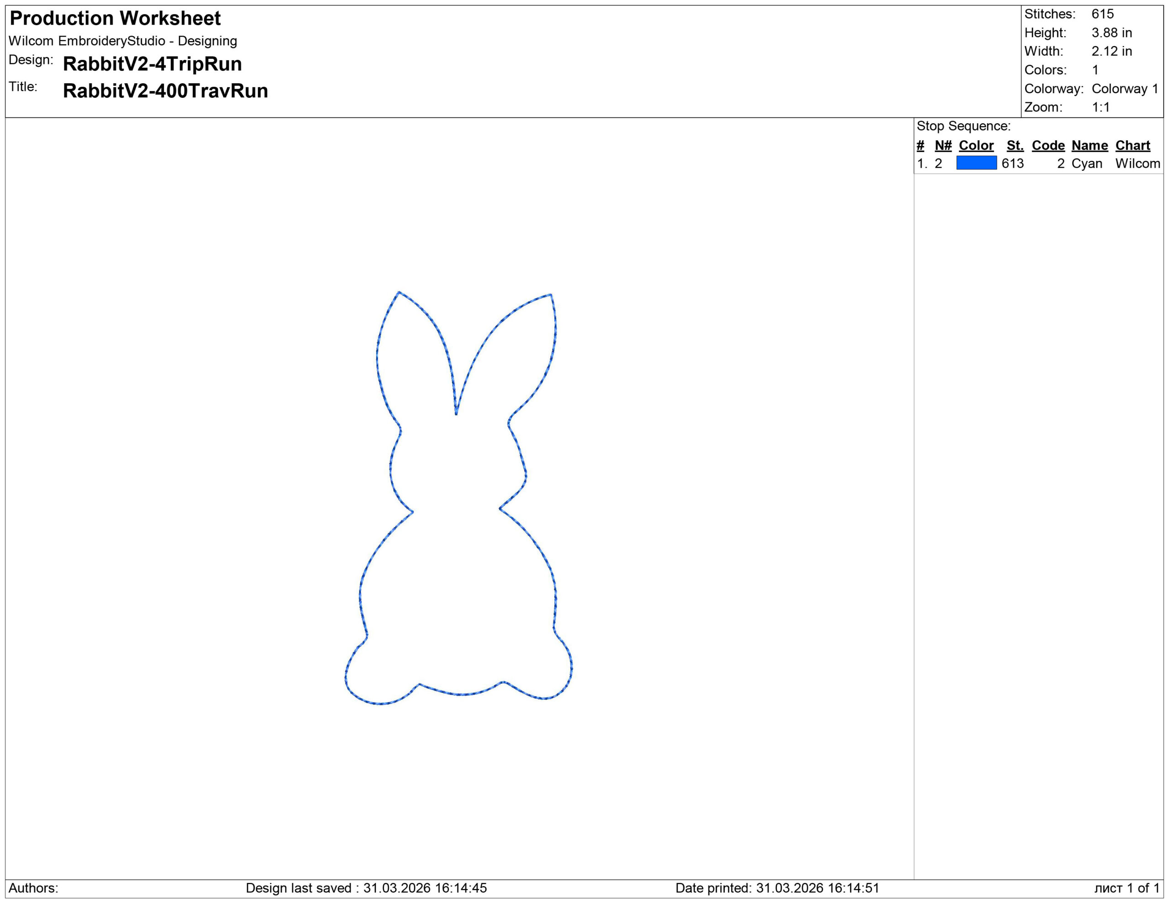Click the N# column header
The height and width of the screenshot is (900, 1169).
click(x=943, y=145)
